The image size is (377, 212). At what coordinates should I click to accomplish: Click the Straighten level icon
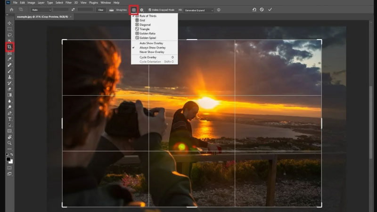111,10
